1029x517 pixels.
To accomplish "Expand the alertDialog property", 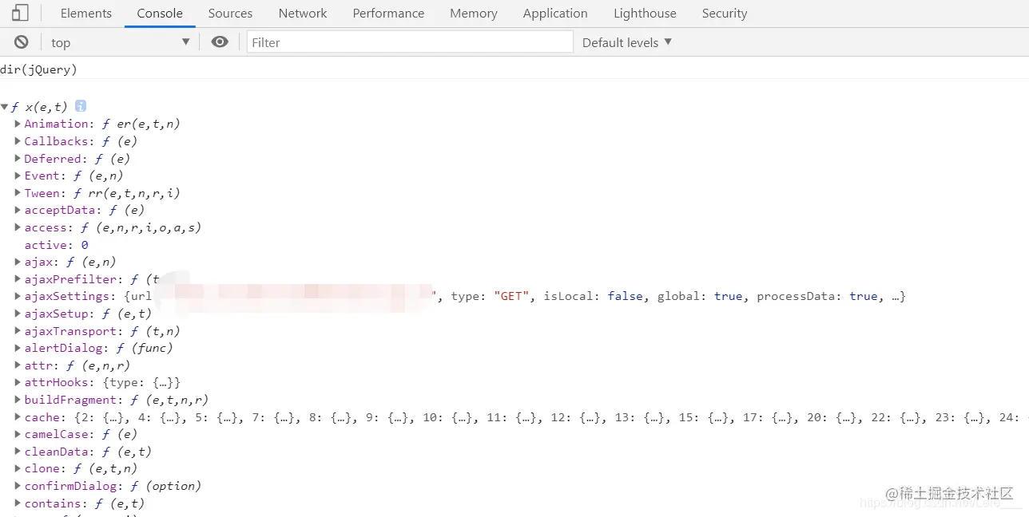I will point(18,348).
